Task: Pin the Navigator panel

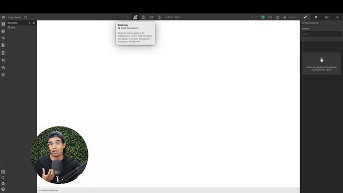Action: (x=34, y=23)
